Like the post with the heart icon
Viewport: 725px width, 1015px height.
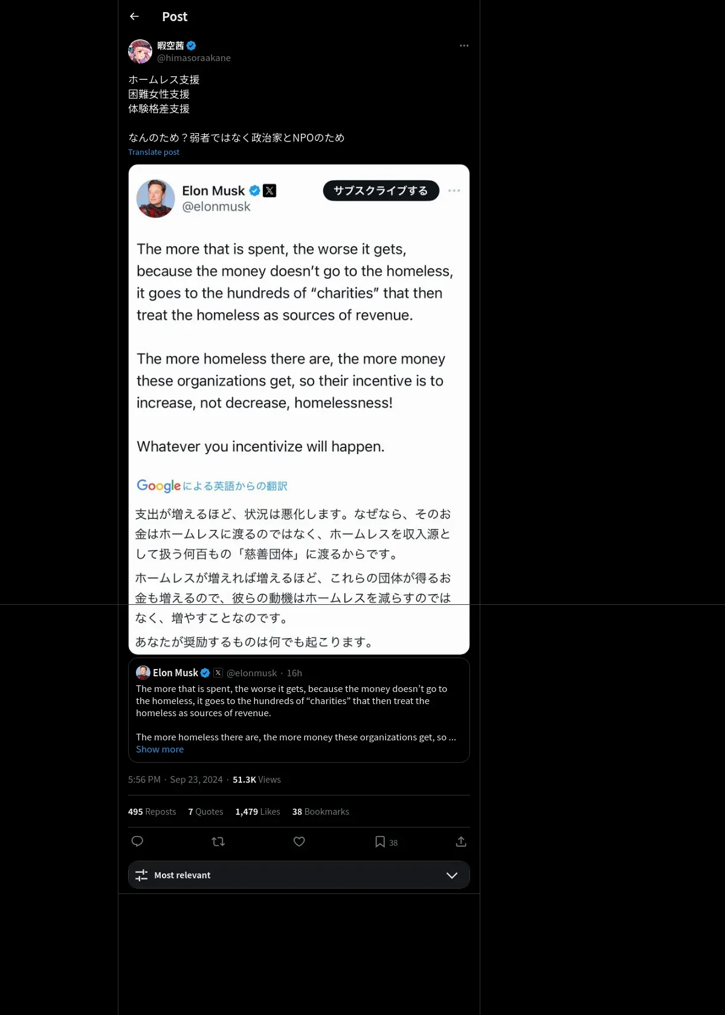point(299,841)
